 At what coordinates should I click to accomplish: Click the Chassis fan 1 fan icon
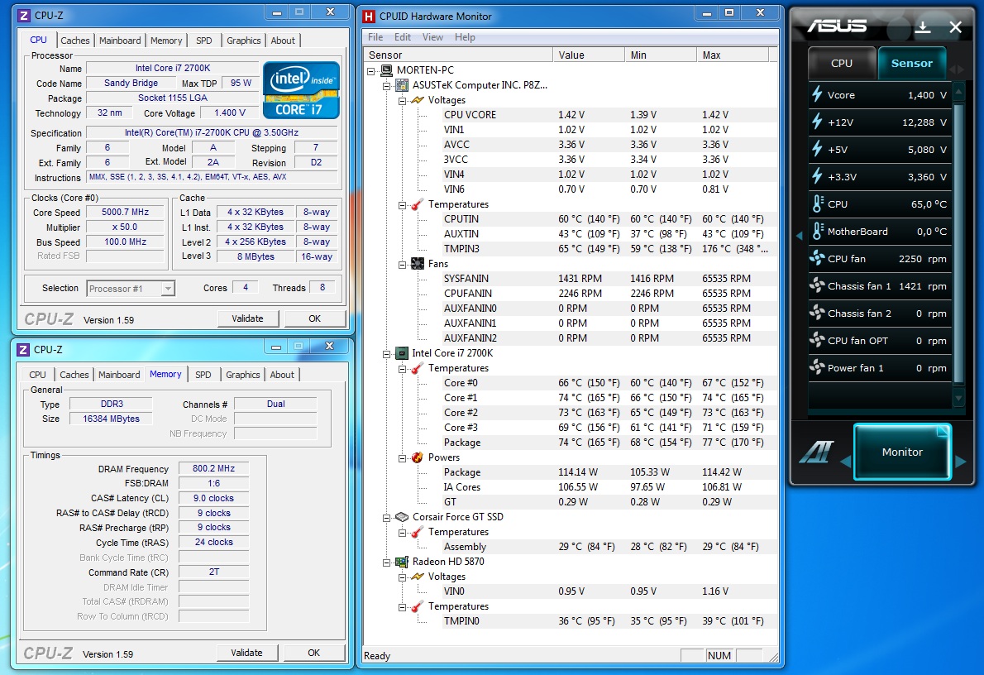click(817, 285)
